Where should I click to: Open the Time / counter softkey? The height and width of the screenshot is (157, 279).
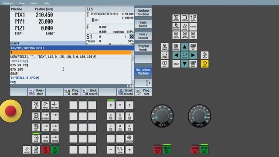143,36
